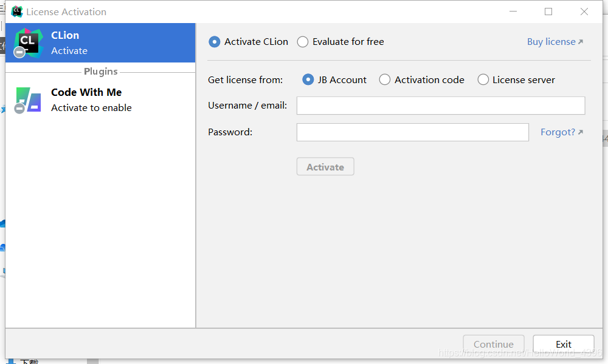Select the CLion product entry in sidebar
The width and height of the screenshot is (608, 364).
100,43
